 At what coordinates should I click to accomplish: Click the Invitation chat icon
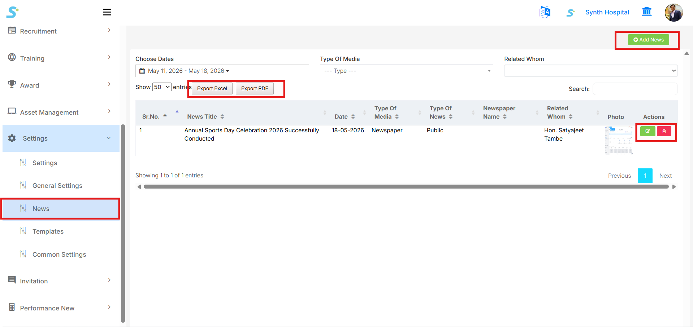coord(12,280)
